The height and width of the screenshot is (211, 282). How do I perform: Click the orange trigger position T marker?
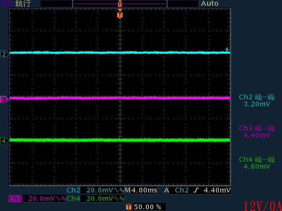tap(120, 15)
